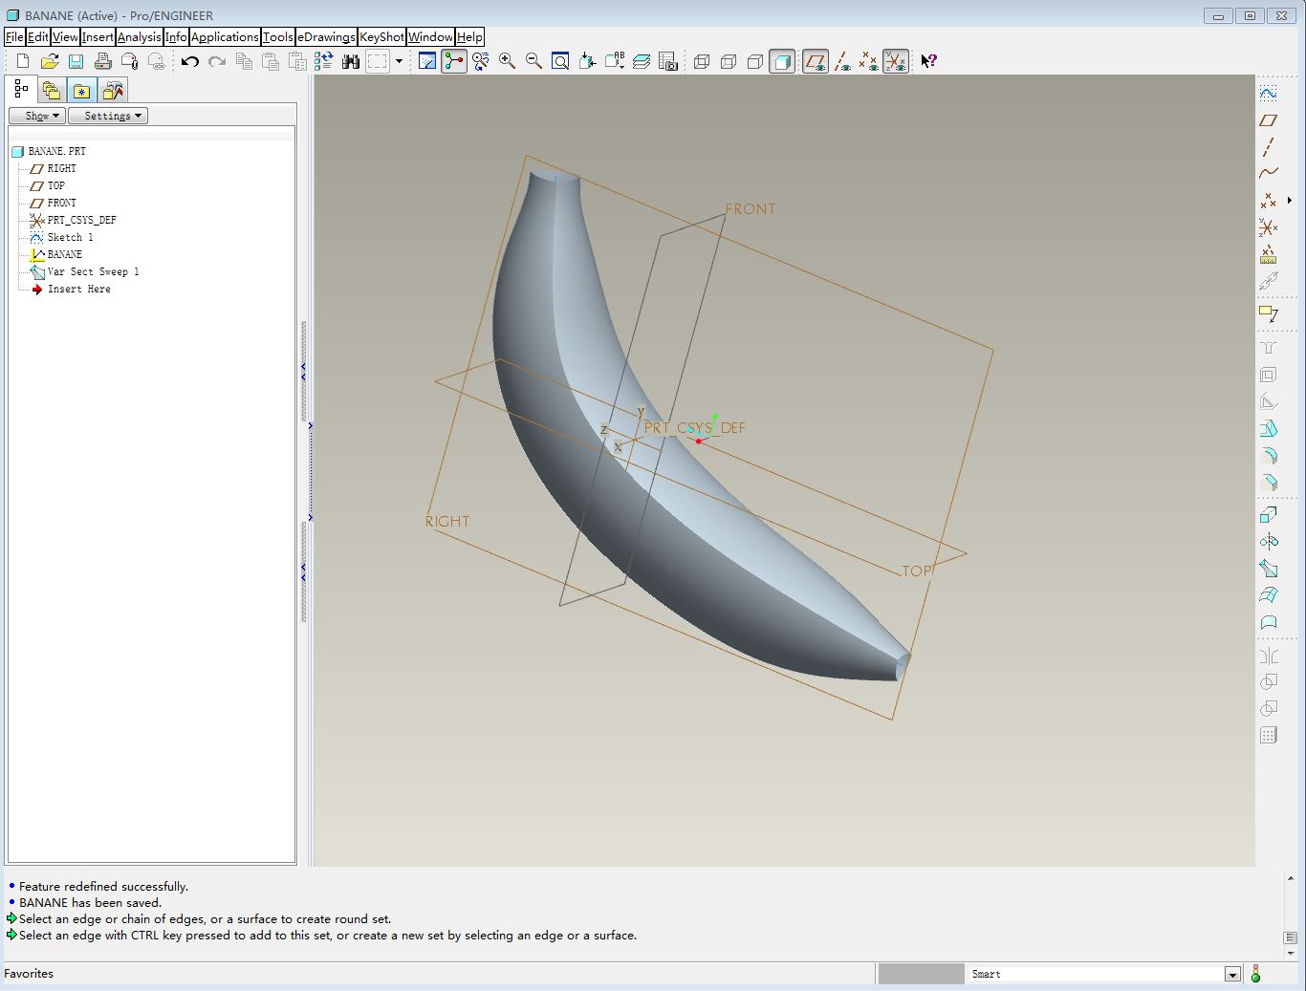
Task: Click the Boundary Blend tool icon
Action: [x=1269, y=595]
